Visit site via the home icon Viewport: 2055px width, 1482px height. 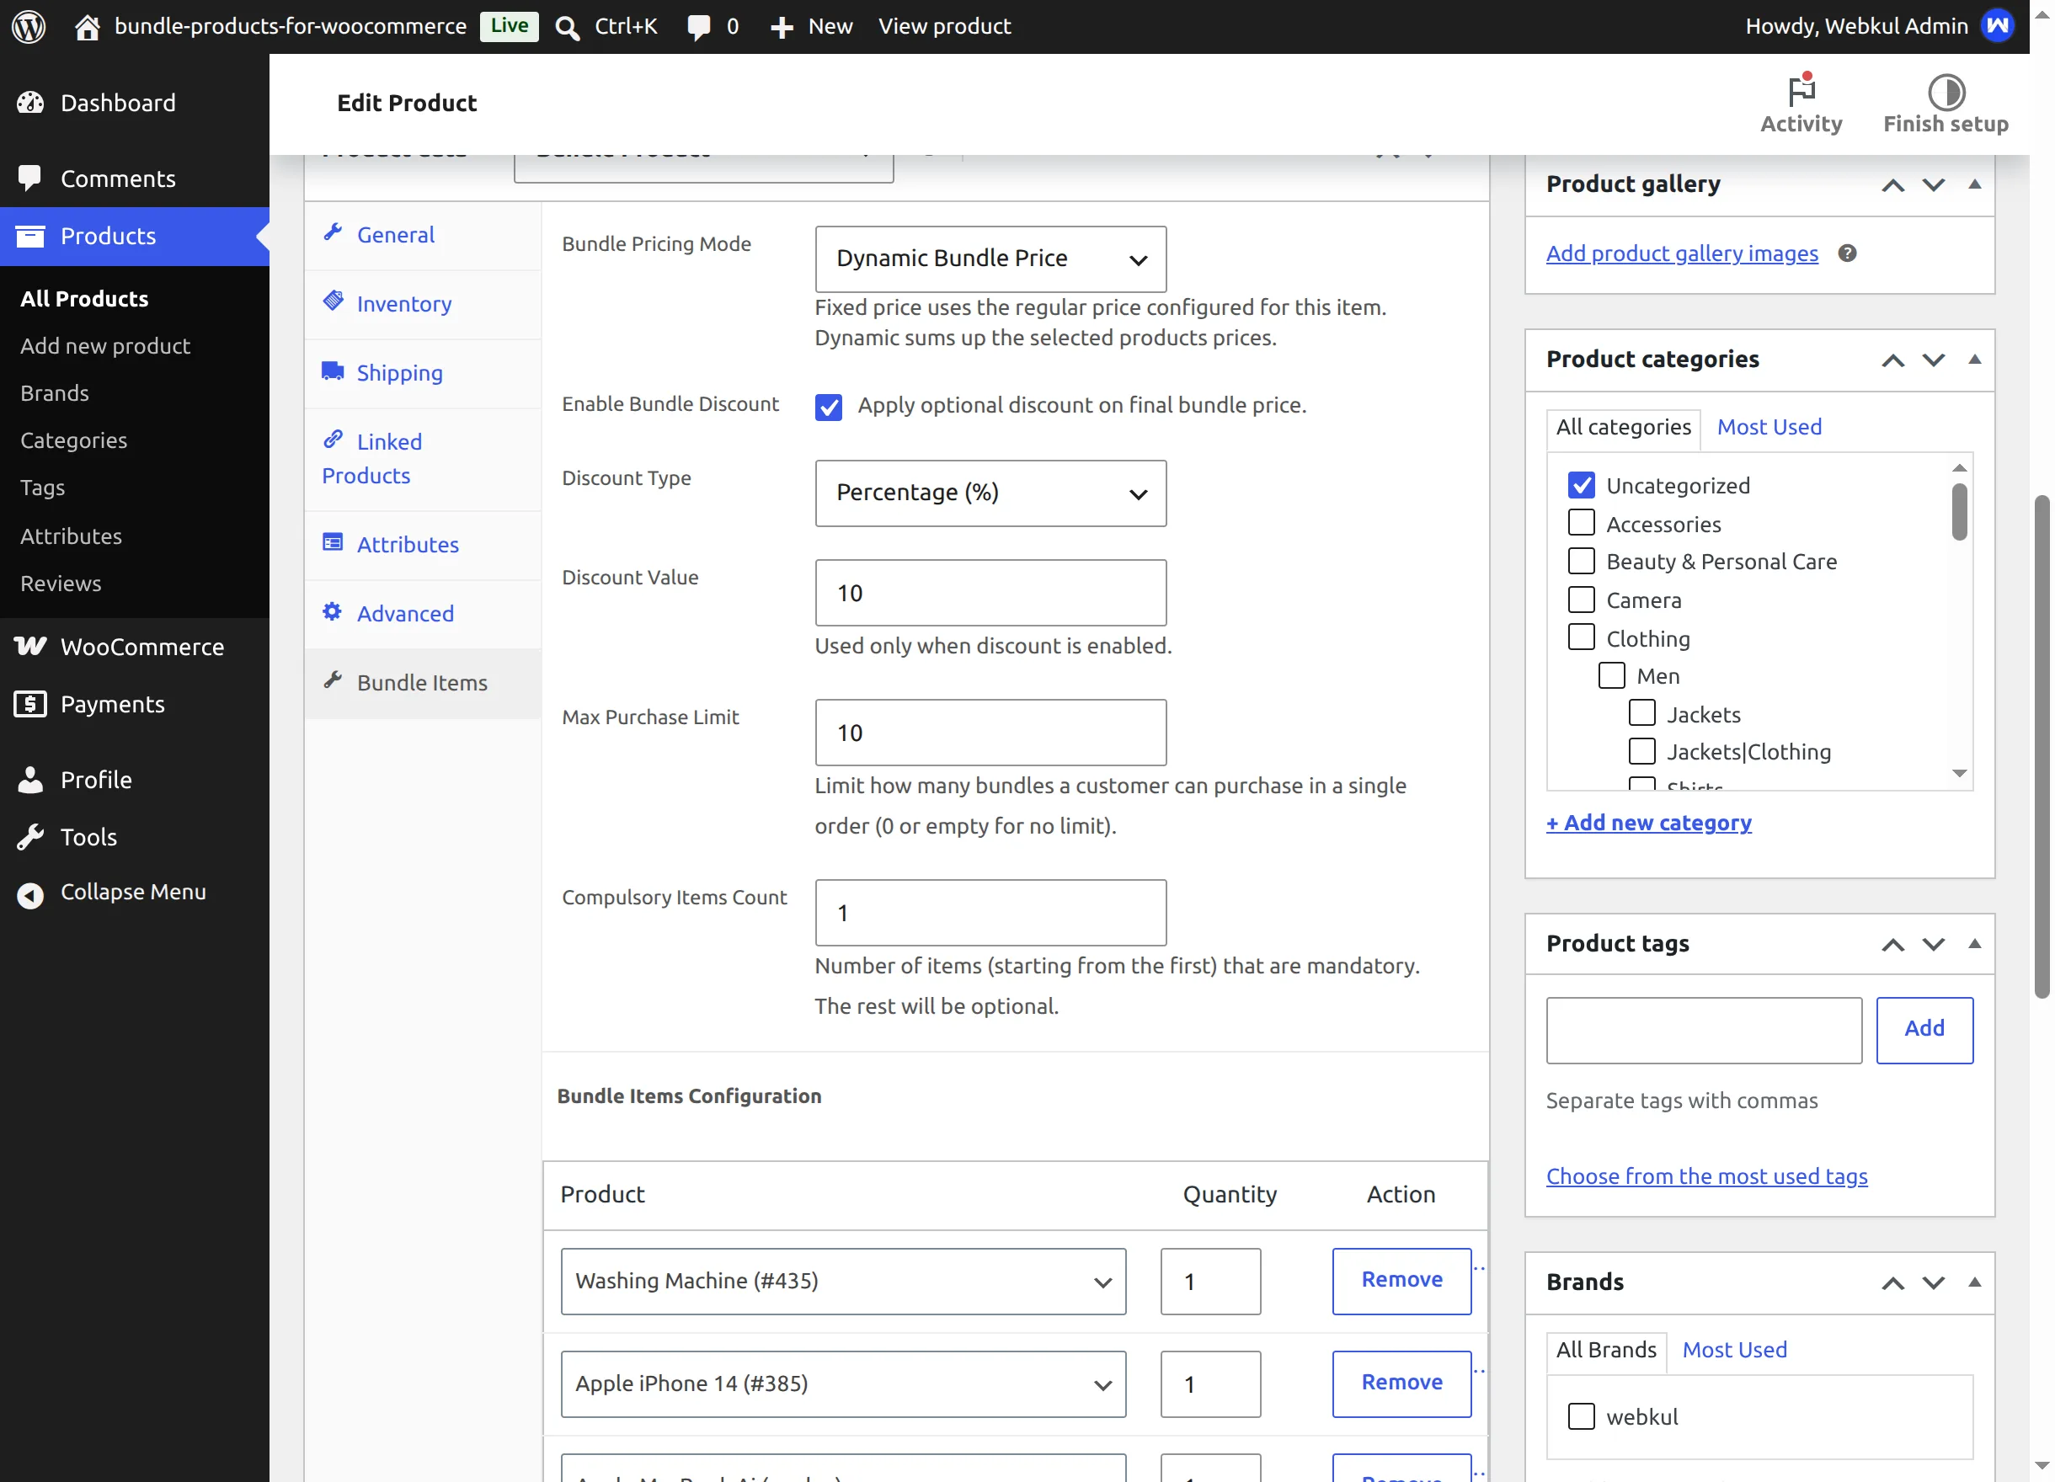coord(87,26)
